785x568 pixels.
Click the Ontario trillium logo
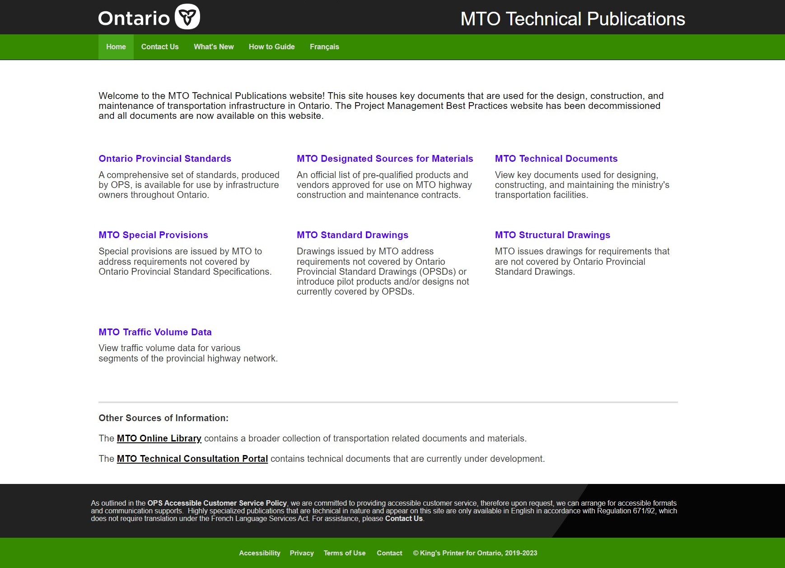click(149, 17)
